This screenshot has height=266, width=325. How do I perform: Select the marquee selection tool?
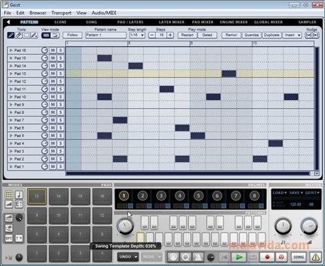[26, 35]
